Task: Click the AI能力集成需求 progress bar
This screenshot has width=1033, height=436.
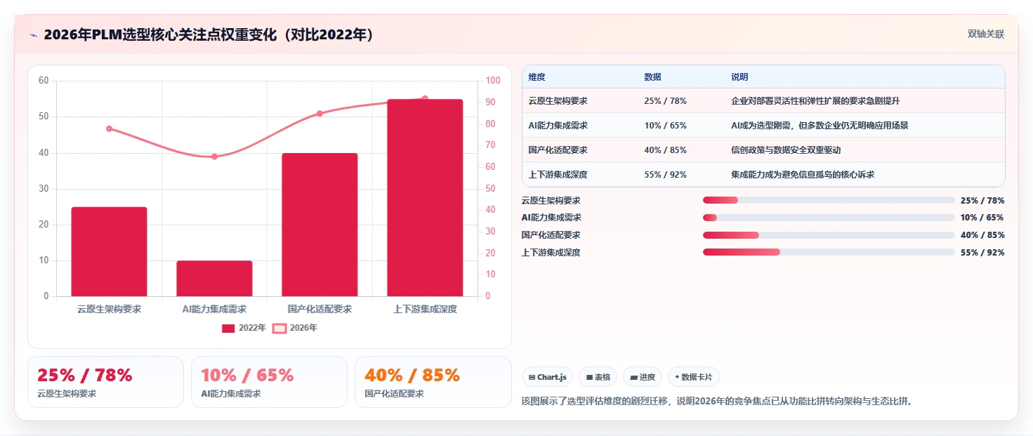Action: coord(829,218)
